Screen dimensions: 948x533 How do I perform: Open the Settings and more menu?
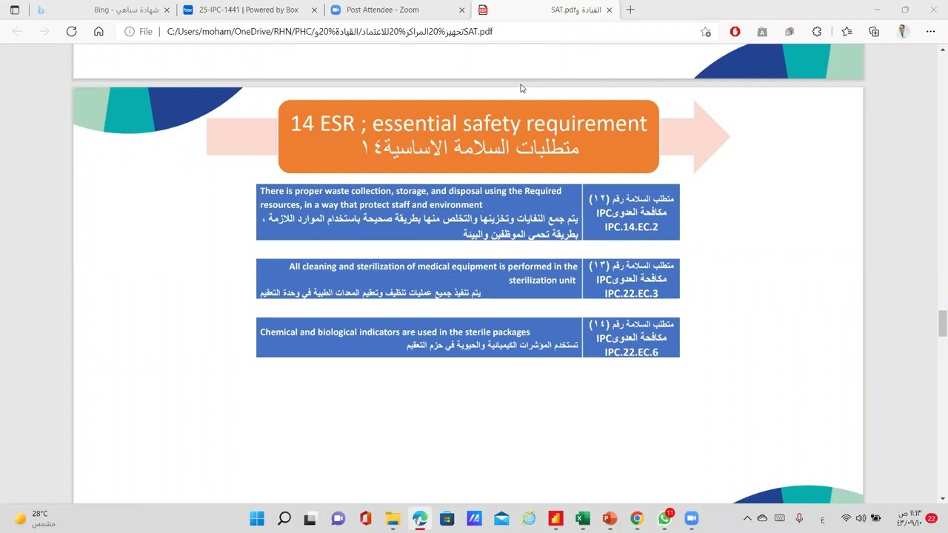point(931,32)
